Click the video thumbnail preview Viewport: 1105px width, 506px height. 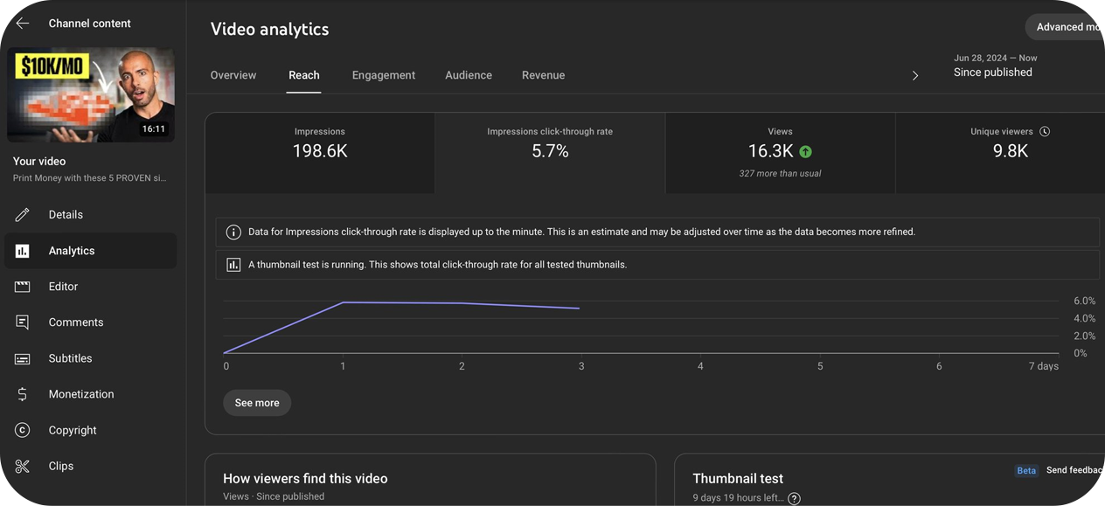[91, 95]
